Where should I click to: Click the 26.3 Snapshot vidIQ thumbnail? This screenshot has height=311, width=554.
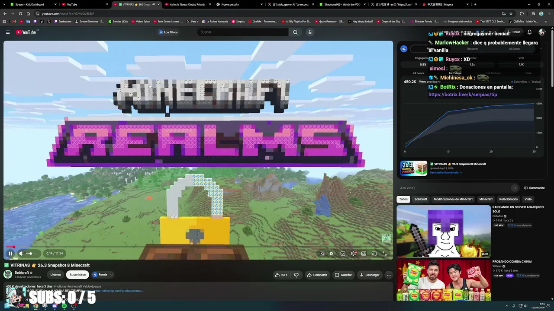414,168
